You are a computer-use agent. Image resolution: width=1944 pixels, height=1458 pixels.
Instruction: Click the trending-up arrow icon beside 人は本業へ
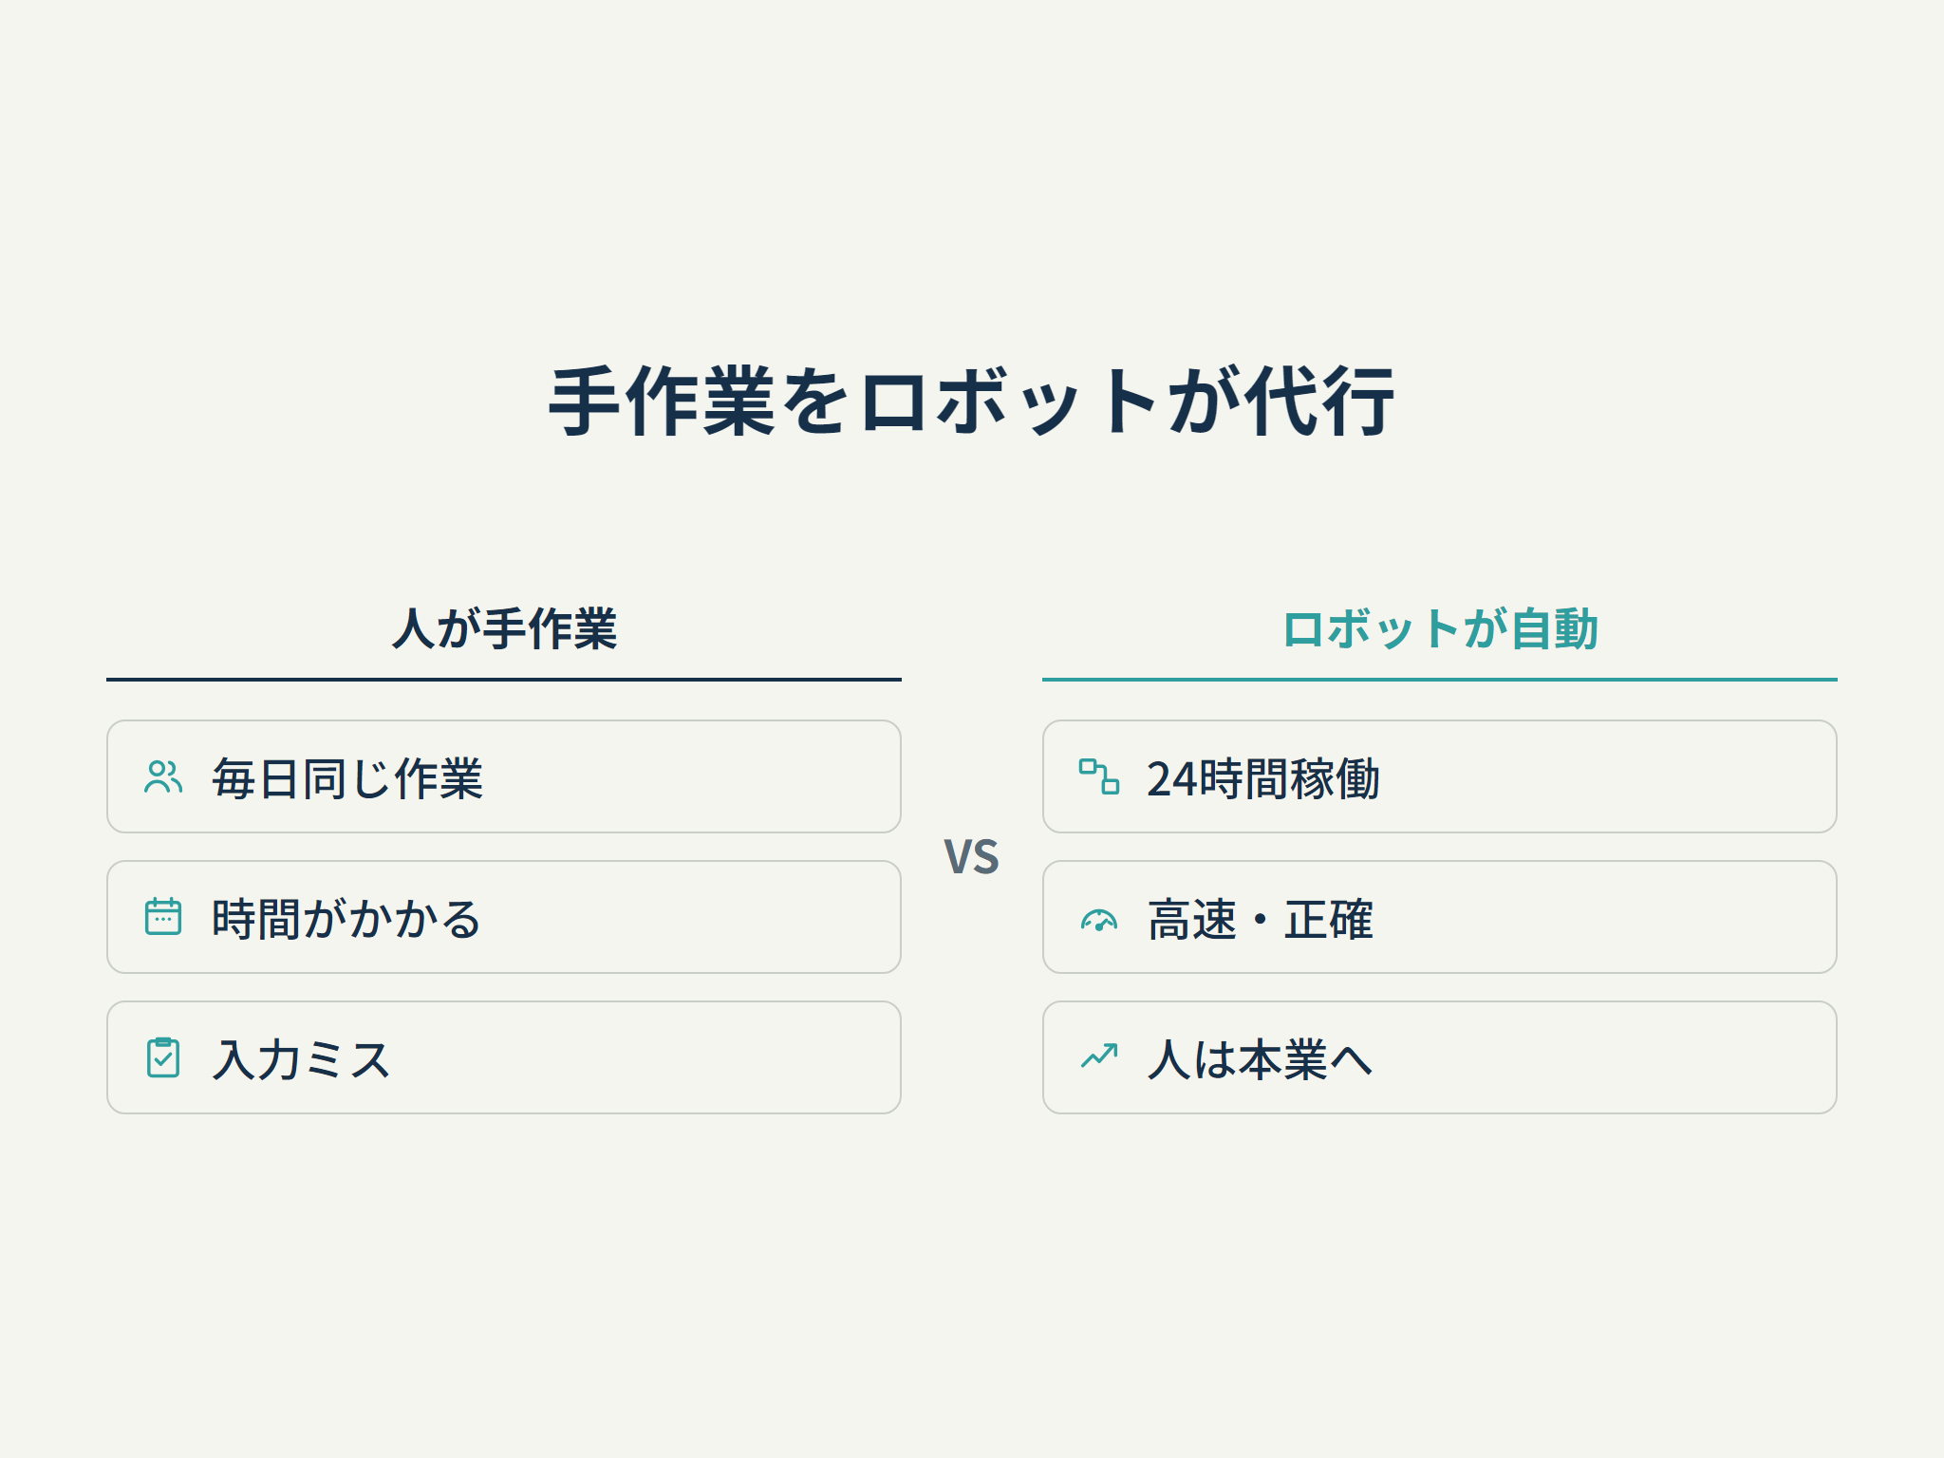[x=1099, y=1058]
